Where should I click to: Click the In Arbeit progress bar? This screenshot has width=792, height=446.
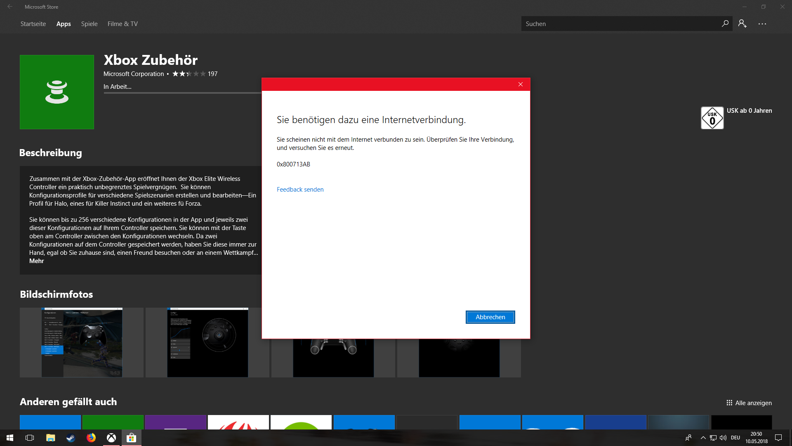[x=182, y=93]
